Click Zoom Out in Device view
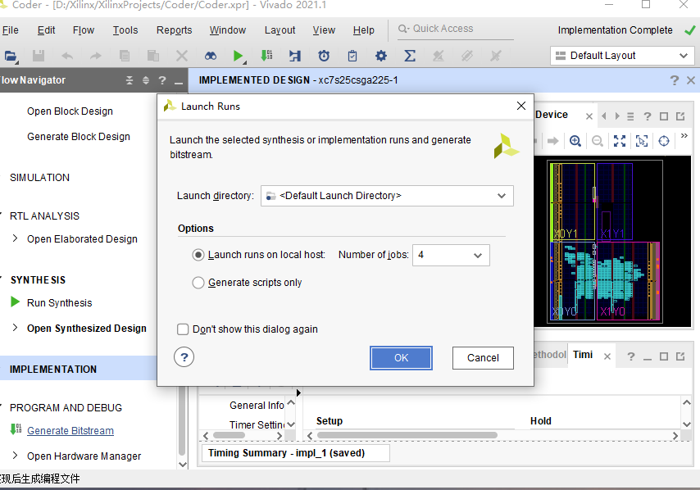The width and height of the screenshot is (700, 490). (x=597, y=141)
